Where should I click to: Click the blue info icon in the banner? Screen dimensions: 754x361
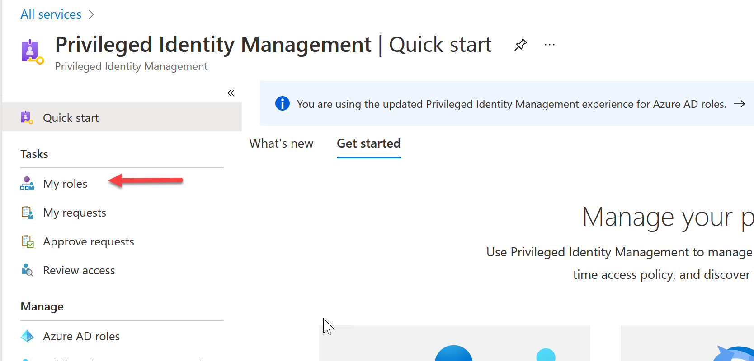tap(283, 104)
